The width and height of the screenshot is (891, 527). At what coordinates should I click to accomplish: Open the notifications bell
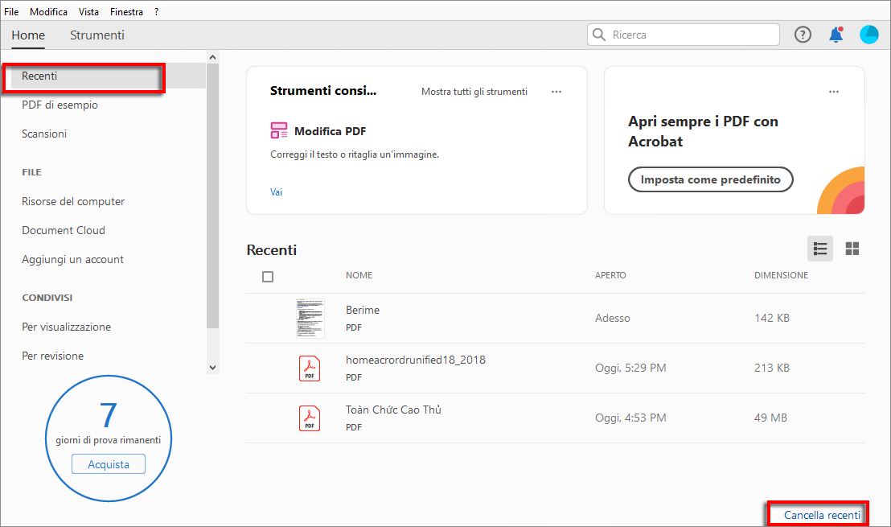[x=836, y=35]
